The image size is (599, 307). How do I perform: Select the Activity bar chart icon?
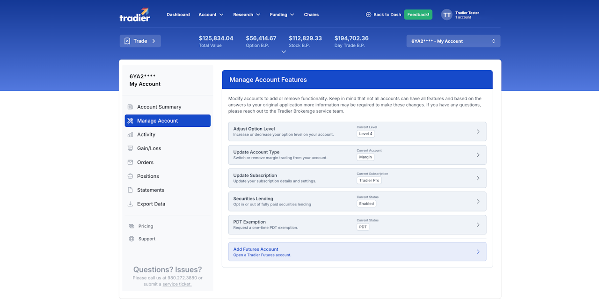tap(130, 134)
